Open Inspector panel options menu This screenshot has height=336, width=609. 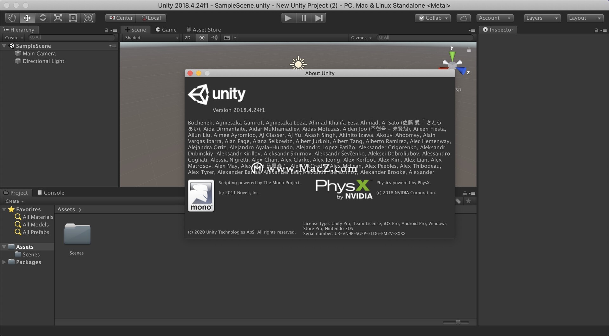tap(603, 30)
